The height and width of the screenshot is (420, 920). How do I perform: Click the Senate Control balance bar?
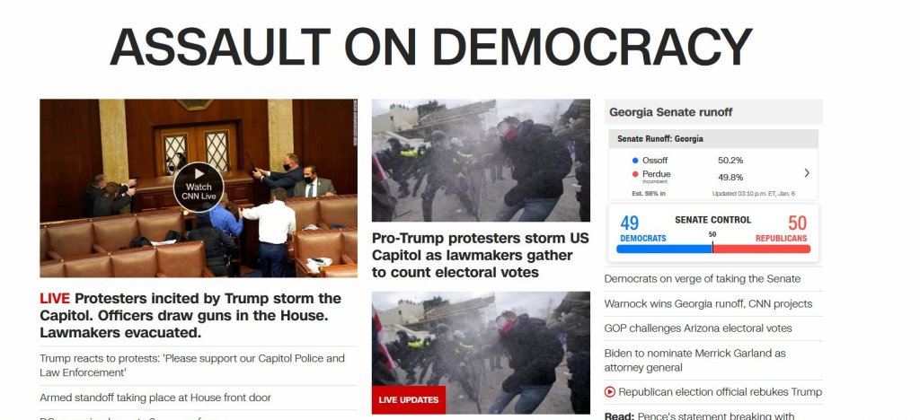(x=713, y=249)
